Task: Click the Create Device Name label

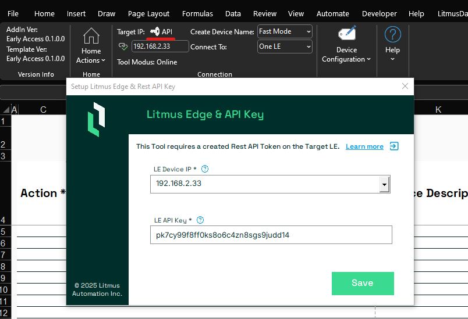Action: 222,32
